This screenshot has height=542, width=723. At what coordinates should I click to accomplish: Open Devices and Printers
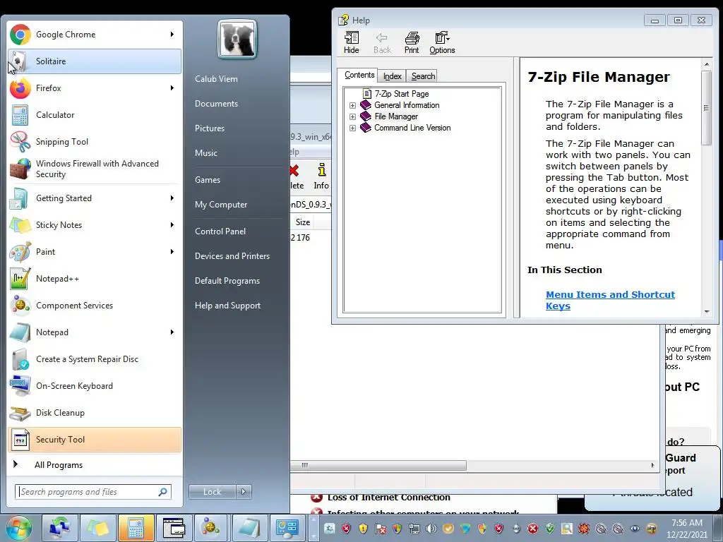(232, 256)
